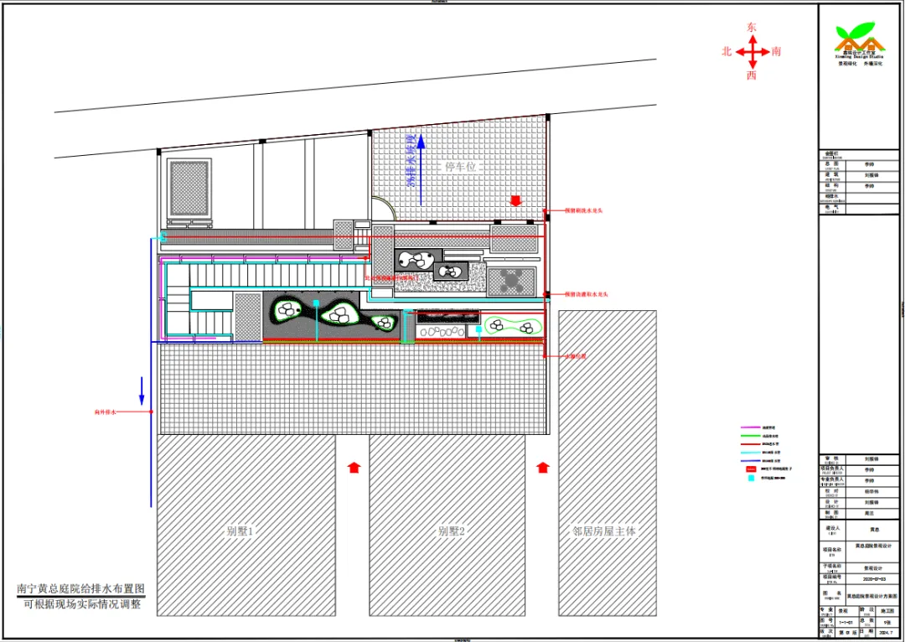Click the 电气 discipline row label

tap(832, 208)
